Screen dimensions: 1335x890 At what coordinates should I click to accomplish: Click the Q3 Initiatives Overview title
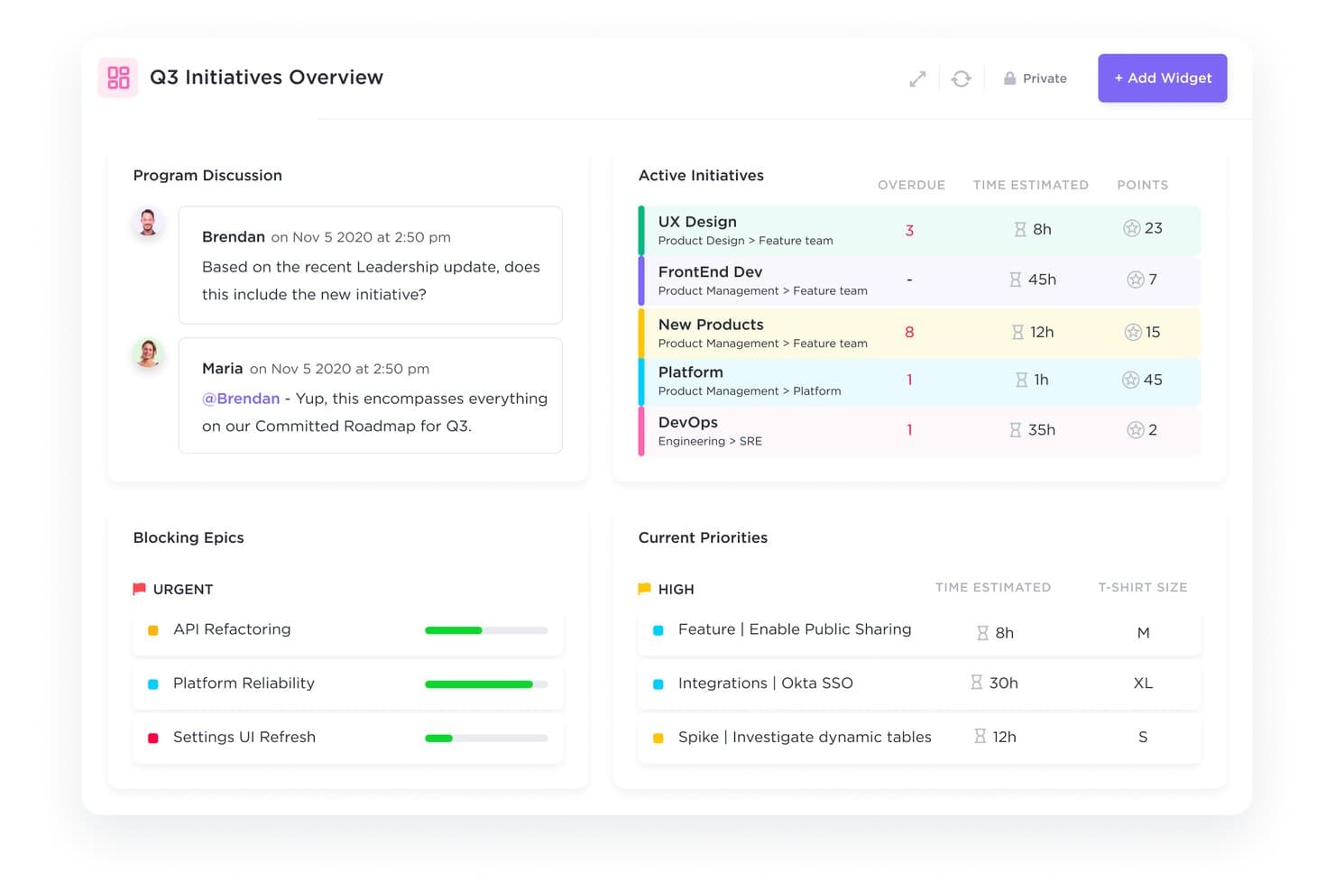266,78
